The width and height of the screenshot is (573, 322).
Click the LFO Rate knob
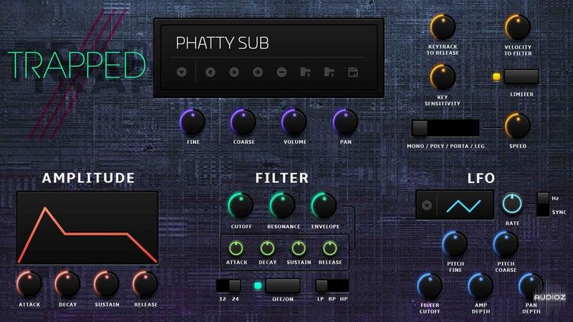tap(512, 203)
